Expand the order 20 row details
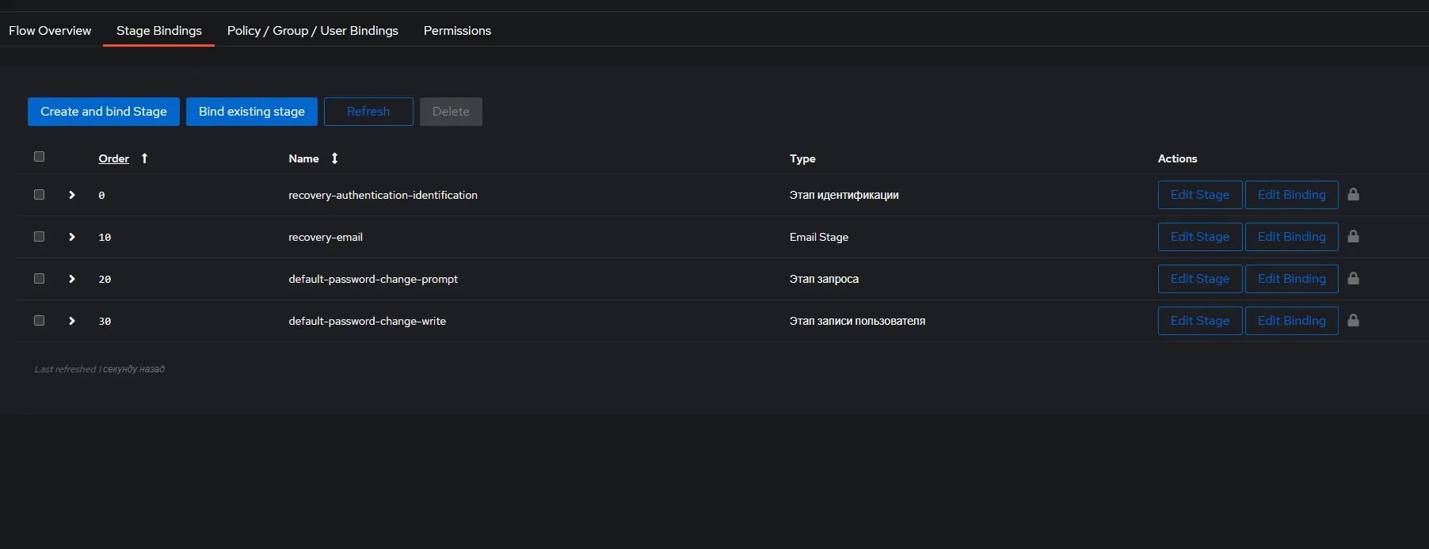Screen dimensions: 1429x549 pyautogui.click(x=72, y=279)
